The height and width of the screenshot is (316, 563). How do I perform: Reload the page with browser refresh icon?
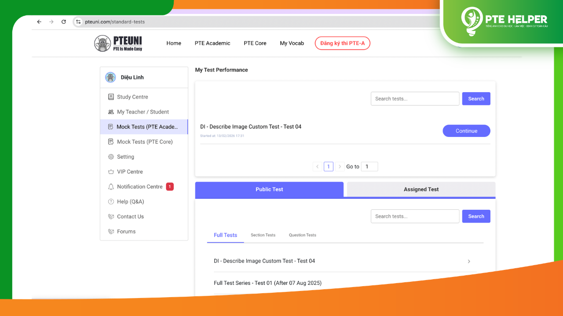pos(64,22)
